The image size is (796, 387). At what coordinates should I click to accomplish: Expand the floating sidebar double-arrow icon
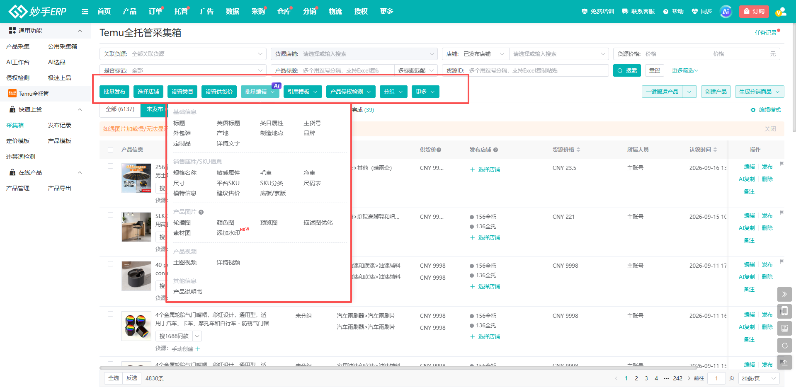coord(784,294)
